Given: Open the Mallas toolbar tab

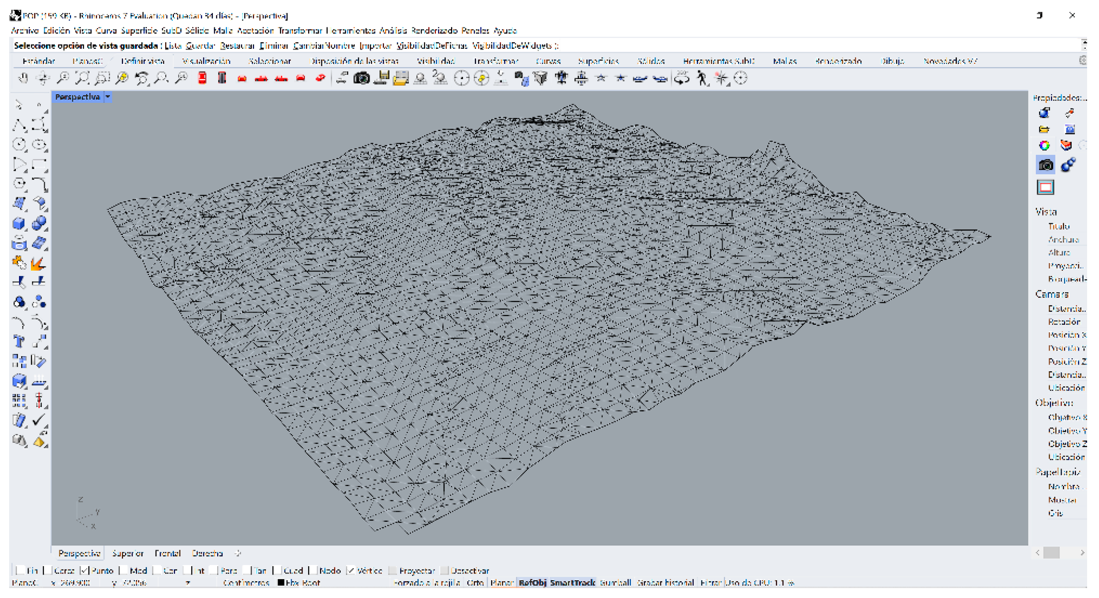Looking at the screenshot, I should 785,61.
